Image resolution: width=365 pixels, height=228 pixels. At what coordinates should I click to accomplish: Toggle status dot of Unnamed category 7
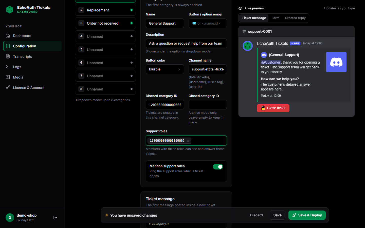(132, 76)
